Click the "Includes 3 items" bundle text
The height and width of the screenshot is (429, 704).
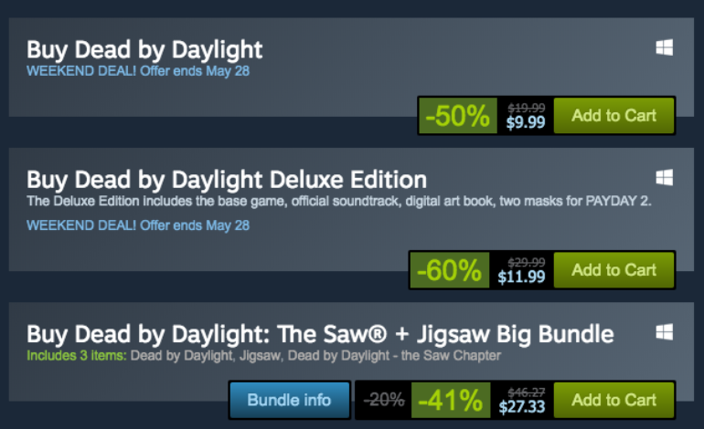pos(76,355)
